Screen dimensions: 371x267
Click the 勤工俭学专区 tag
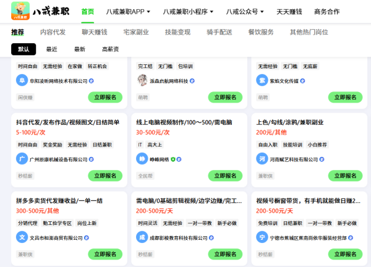pyautogui.click(x=58, y=223)
